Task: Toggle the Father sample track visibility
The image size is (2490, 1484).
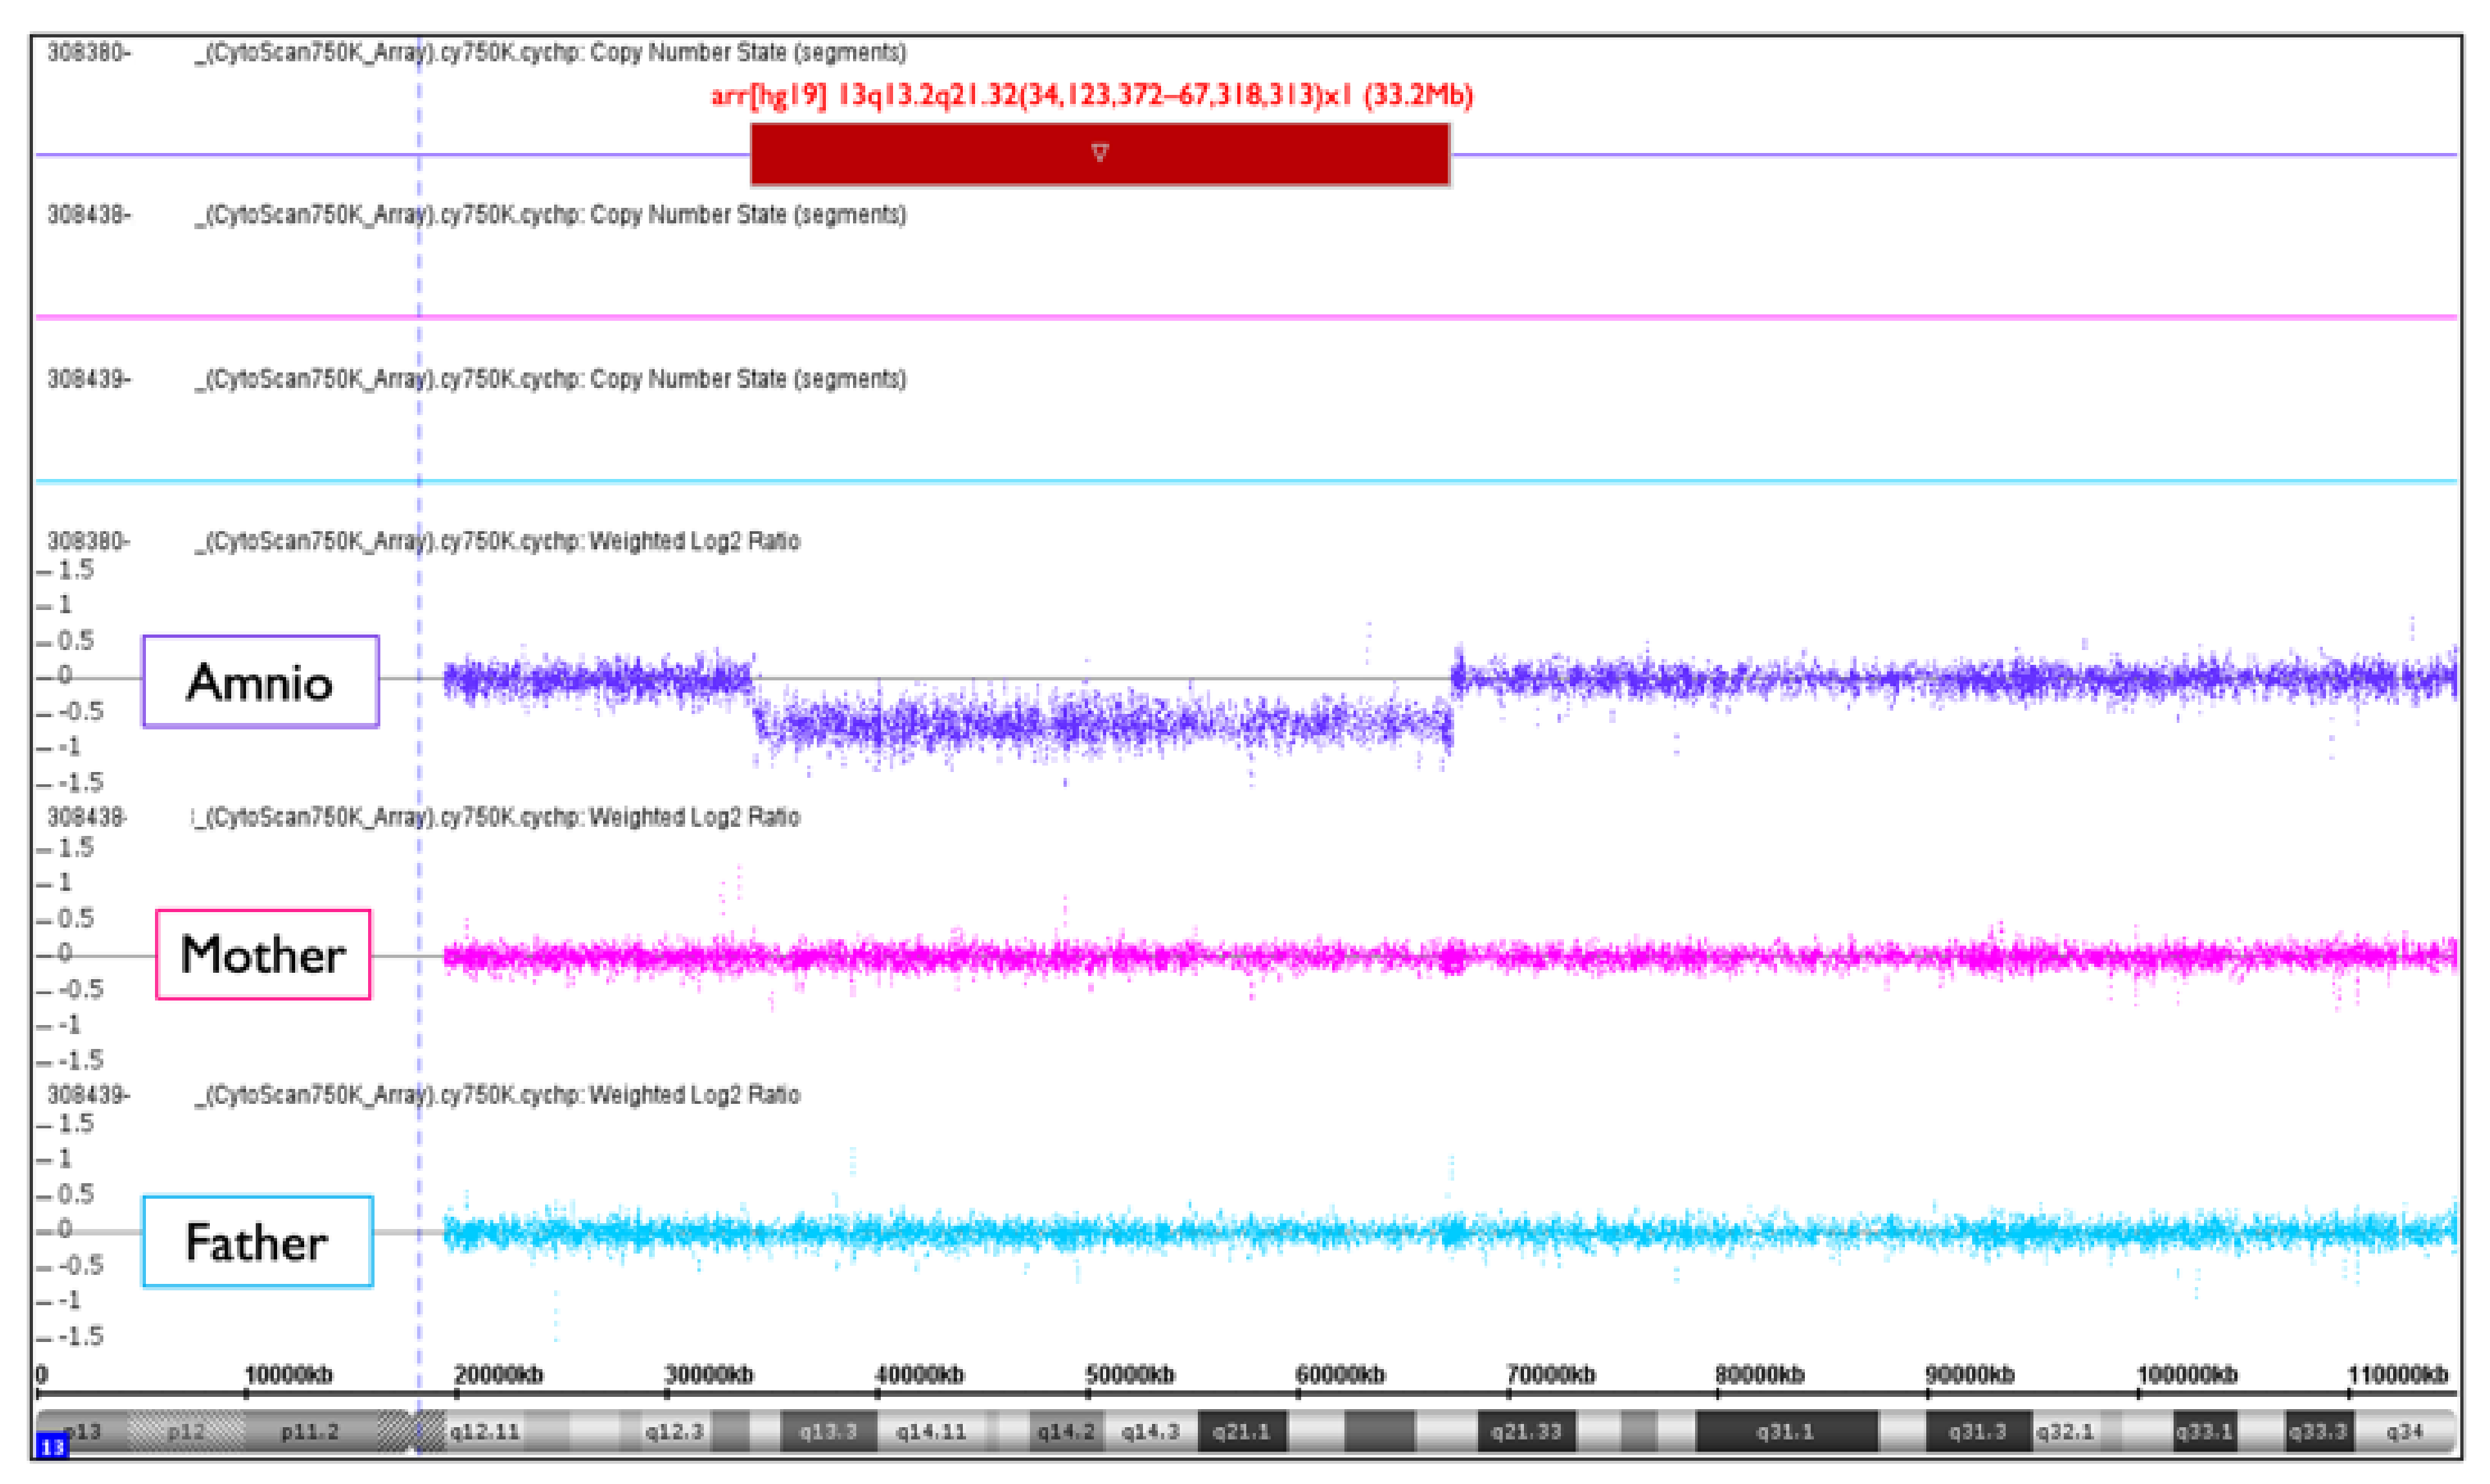Action: tap(257, 1243)
